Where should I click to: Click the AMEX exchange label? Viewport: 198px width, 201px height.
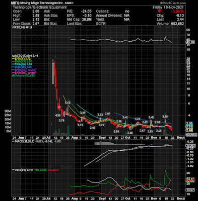[x=69, y=3]
